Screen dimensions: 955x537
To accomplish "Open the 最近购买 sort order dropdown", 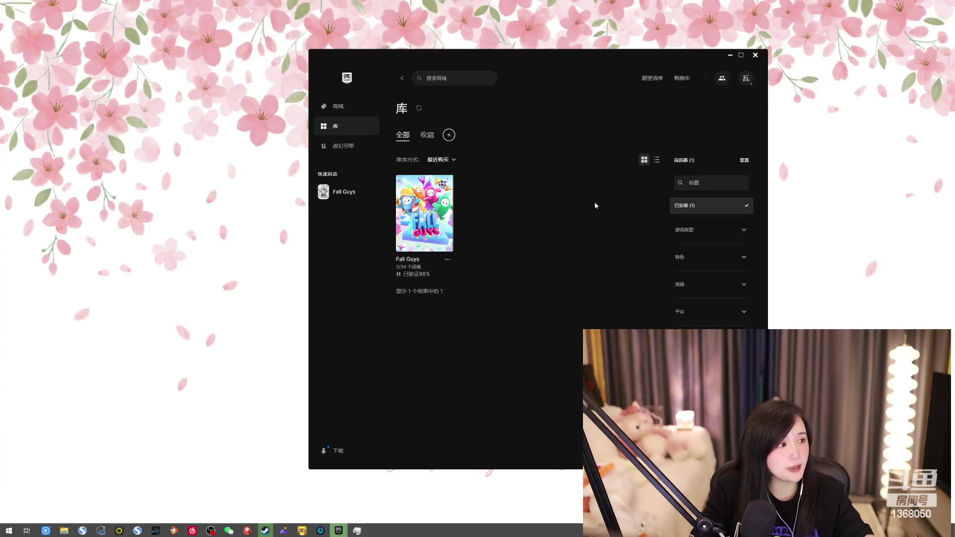I will click(442, 160).
